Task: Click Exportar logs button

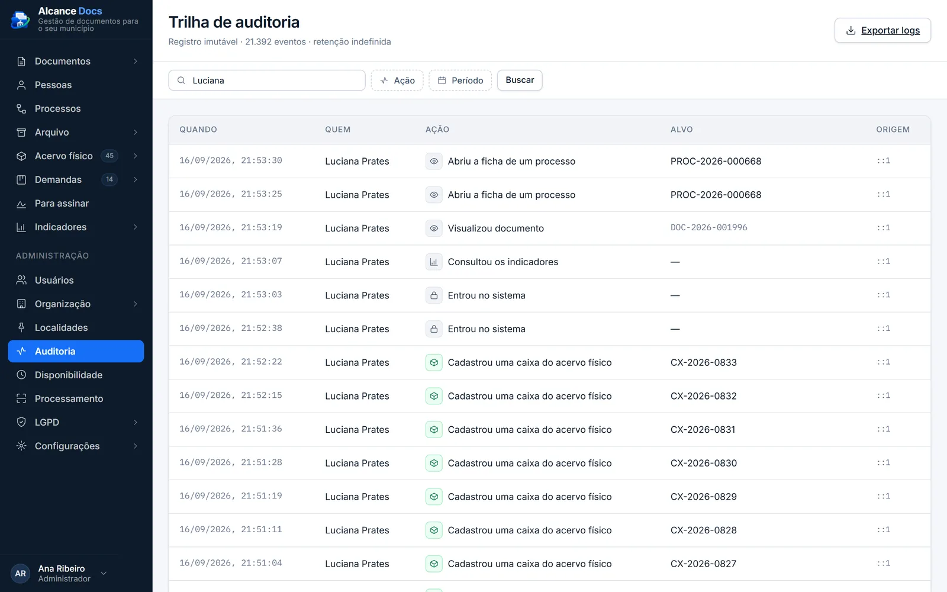Action: pyautogui.click(x=882, y=30)
